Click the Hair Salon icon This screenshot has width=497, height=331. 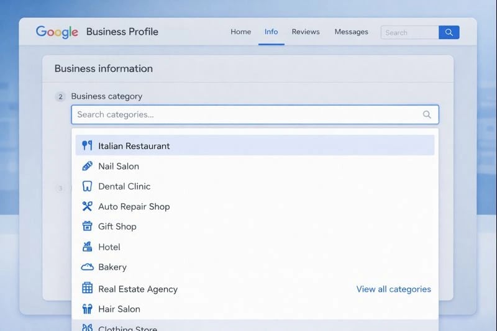point(87,309)
